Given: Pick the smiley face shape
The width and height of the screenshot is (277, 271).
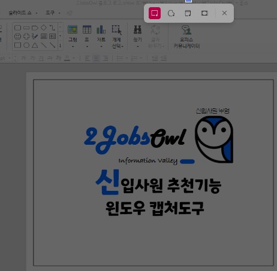Looking at the screenshot, I should click(17, 36).
